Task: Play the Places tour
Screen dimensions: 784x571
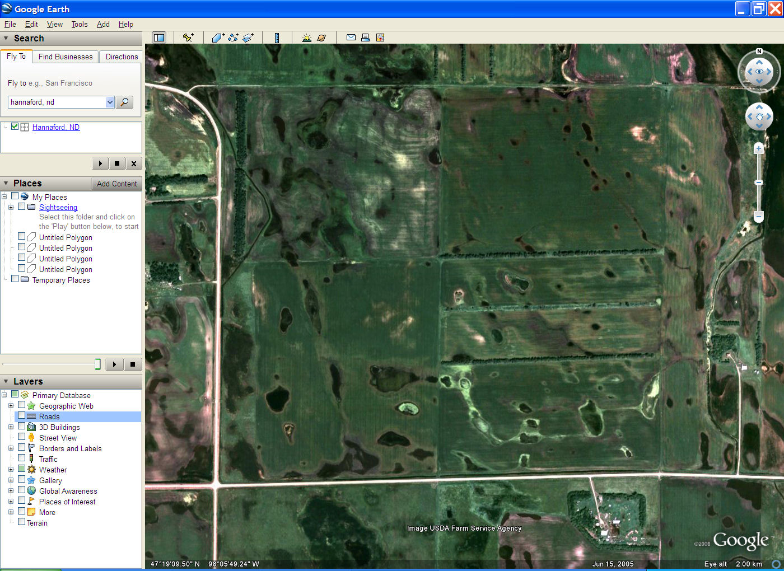Action: pyautogui.click(x=114, y=364)
